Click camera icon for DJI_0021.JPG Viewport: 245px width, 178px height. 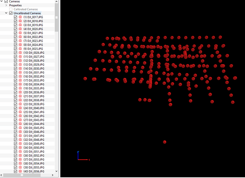20,33
